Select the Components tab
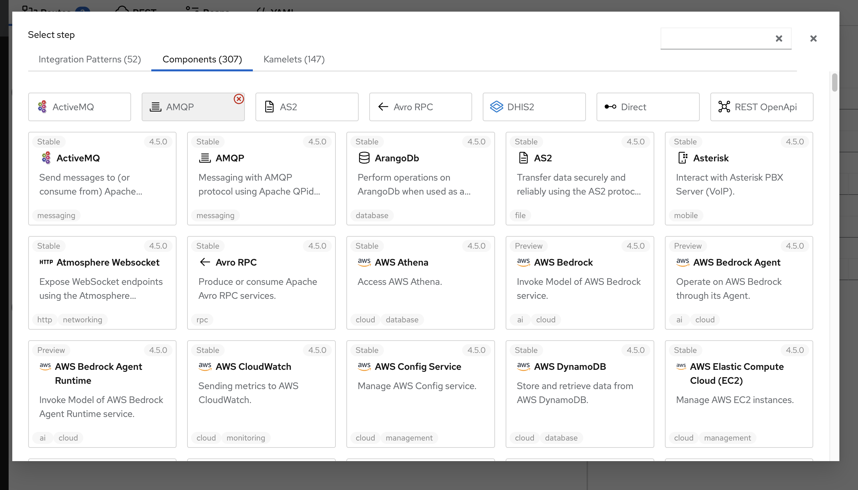Image resolution: width=858 pixels, height=490 pixels. pyautogui.click(x=202, y=59)
